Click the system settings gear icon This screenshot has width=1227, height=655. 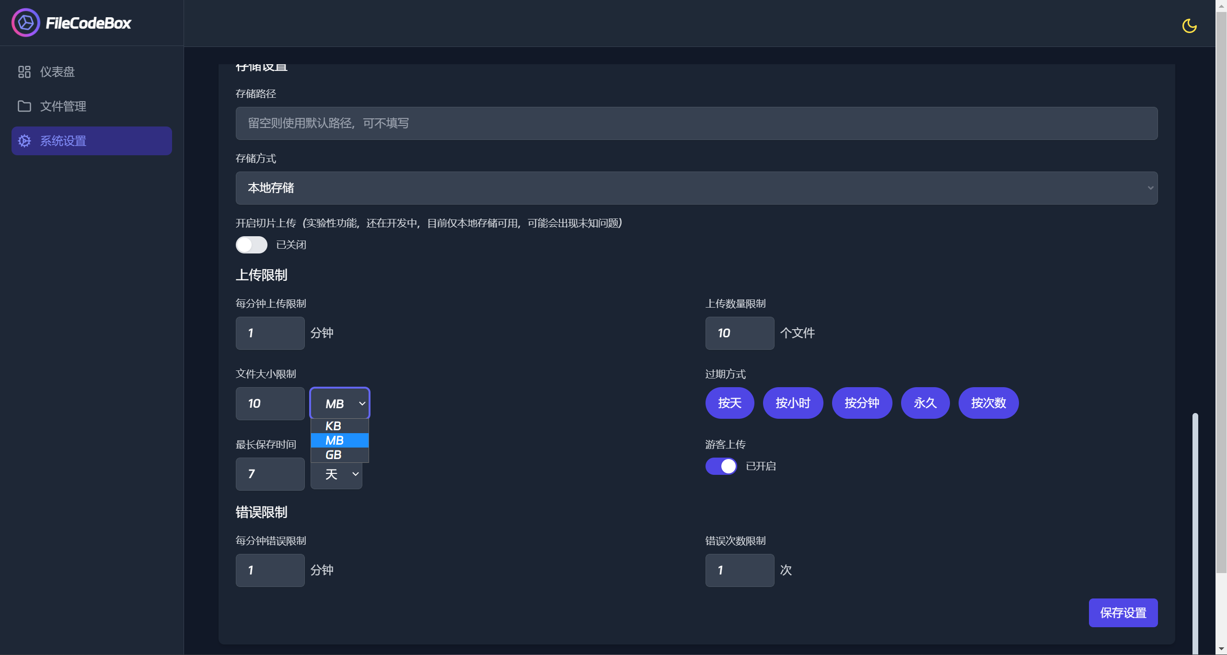click(24, 141)
